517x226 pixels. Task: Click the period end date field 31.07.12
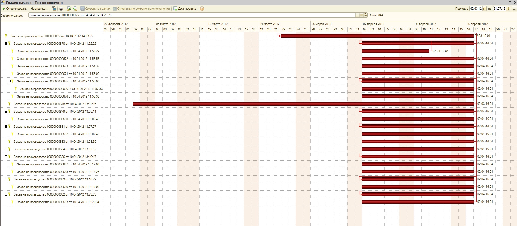point(499,9)
